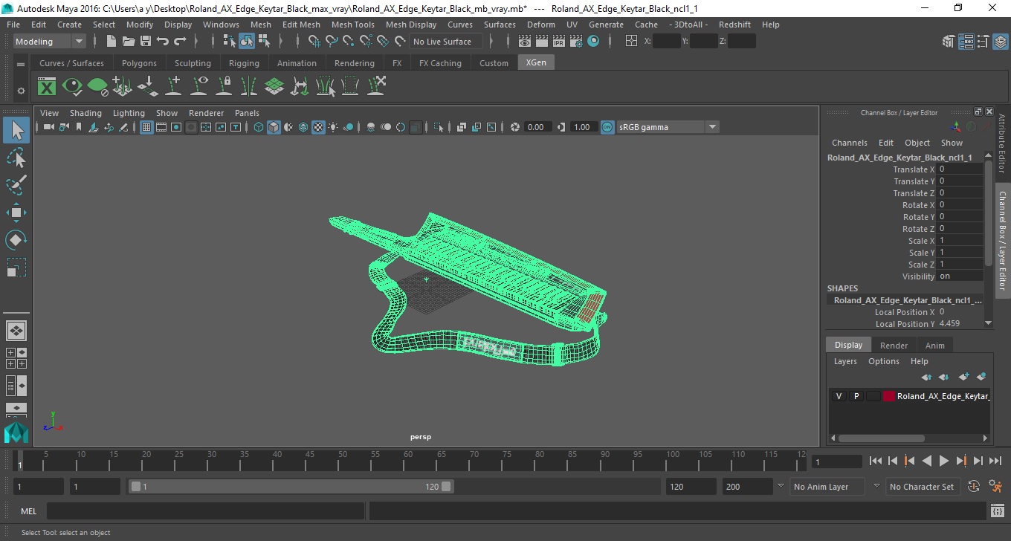Select by component type mode icon
Screen dimensions: 1011x541
coord(264,42)
